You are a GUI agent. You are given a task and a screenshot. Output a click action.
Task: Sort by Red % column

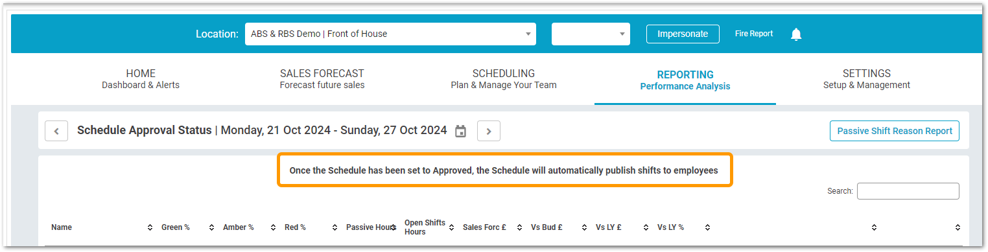pos(335,227)
